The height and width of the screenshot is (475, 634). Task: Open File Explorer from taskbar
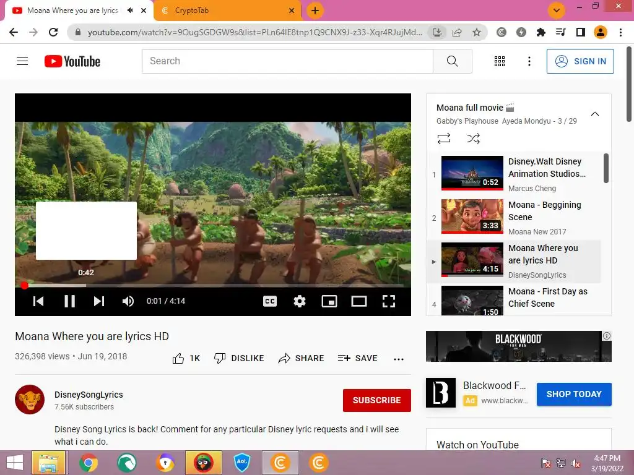48,463
